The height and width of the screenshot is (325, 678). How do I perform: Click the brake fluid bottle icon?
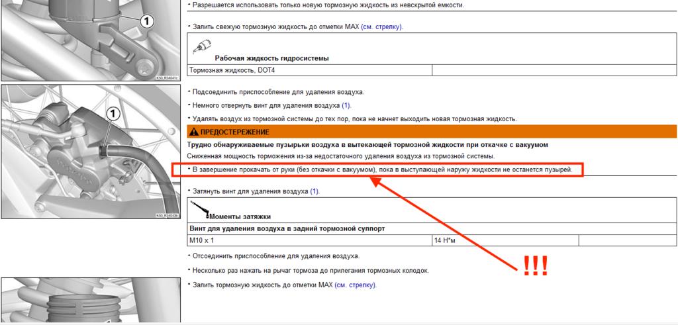201,46
